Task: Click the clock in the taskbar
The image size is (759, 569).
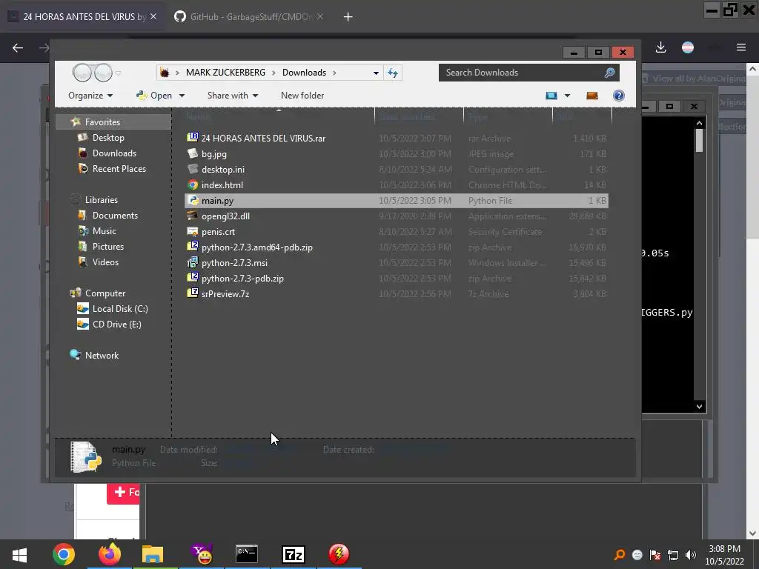Action: (724, 555)
